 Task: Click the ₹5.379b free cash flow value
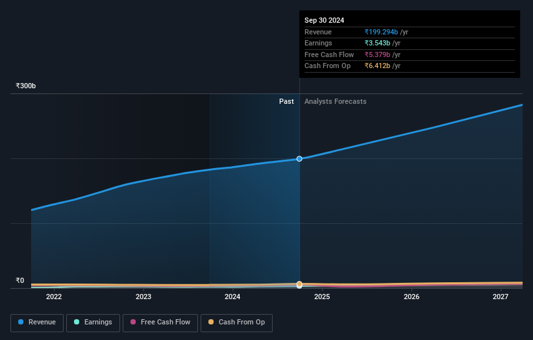tap(377, 55)
